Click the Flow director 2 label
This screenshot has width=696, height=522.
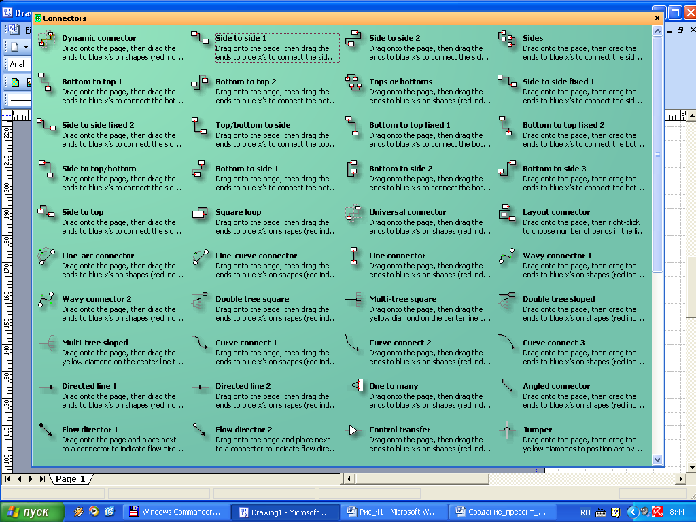tap(244, 430)
